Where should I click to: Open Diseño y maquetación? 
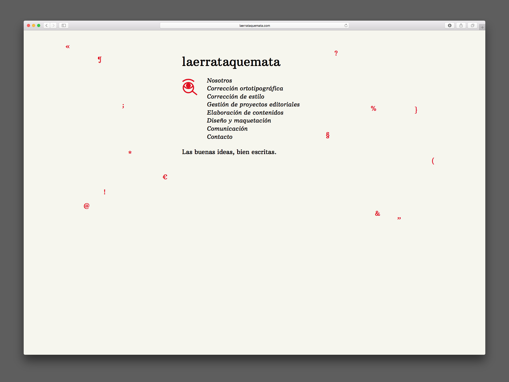pyautogui.click(x=239, y=121)
